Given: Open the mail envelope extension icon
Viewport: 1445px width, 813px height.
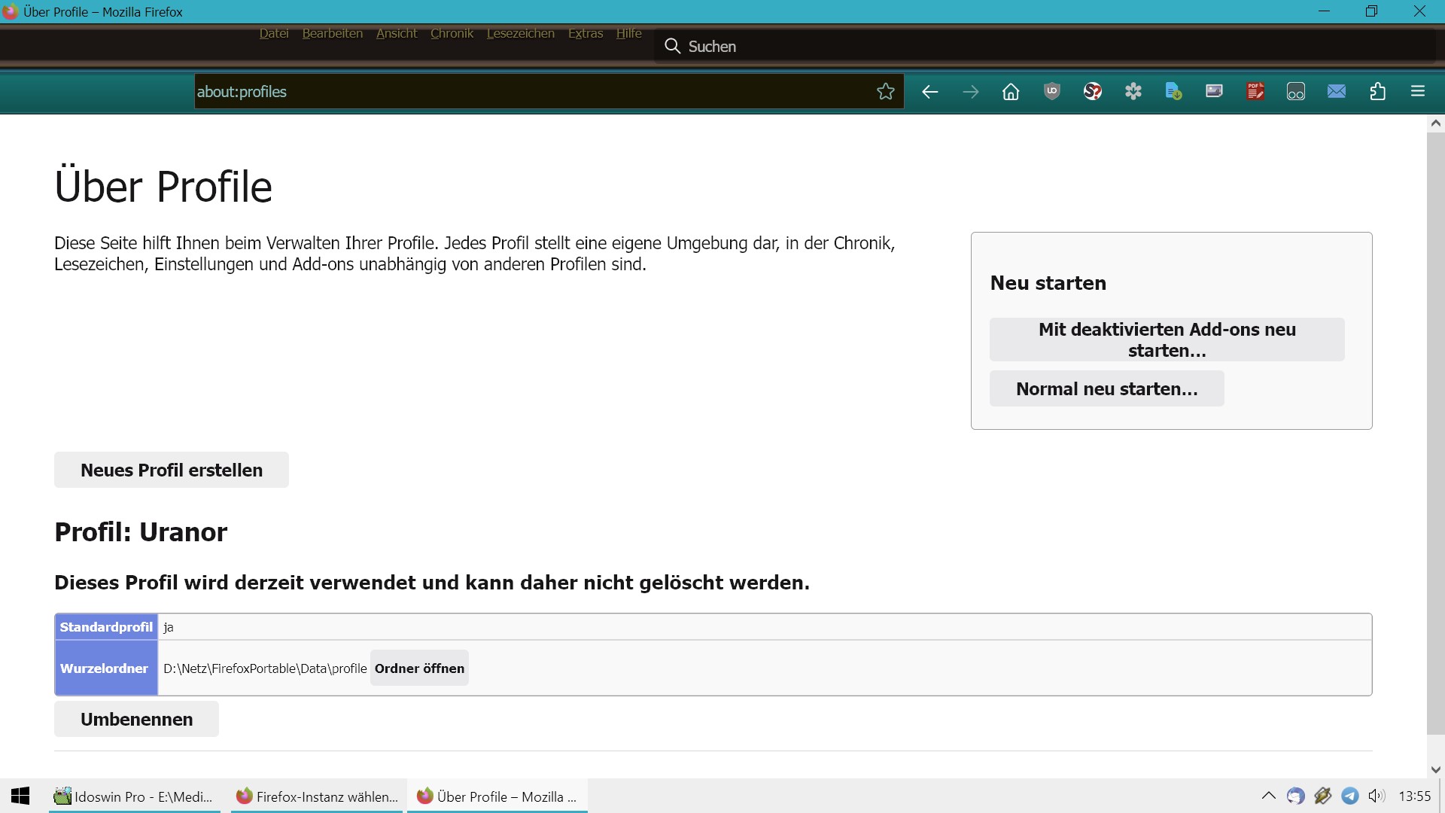Looking at the screenshot, I should (1336, 92).
